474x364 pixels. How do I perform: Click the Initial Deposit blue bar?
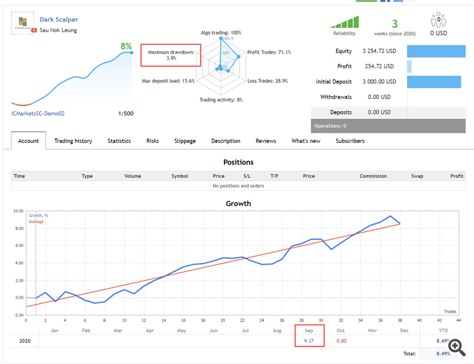pos(434,82)
